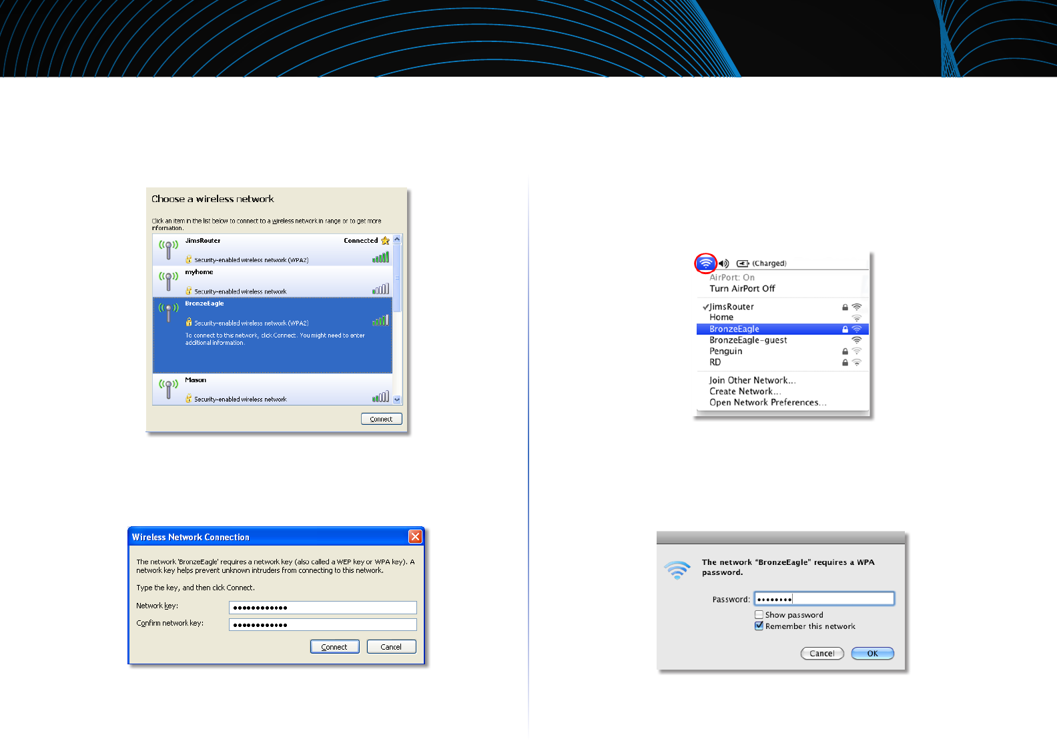Click the Password field in the Mac dialog
The image size is (1057, 741).
pos(824,599)
